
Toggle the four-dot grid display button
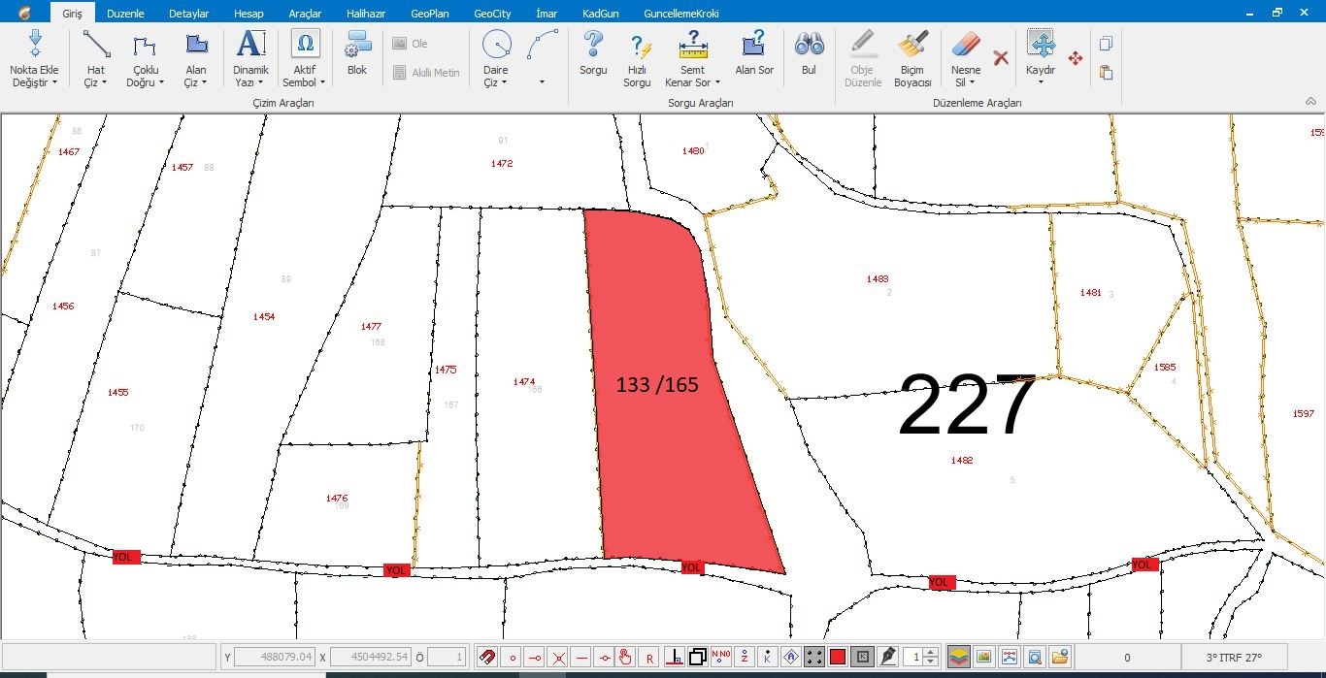click(814, 657)
